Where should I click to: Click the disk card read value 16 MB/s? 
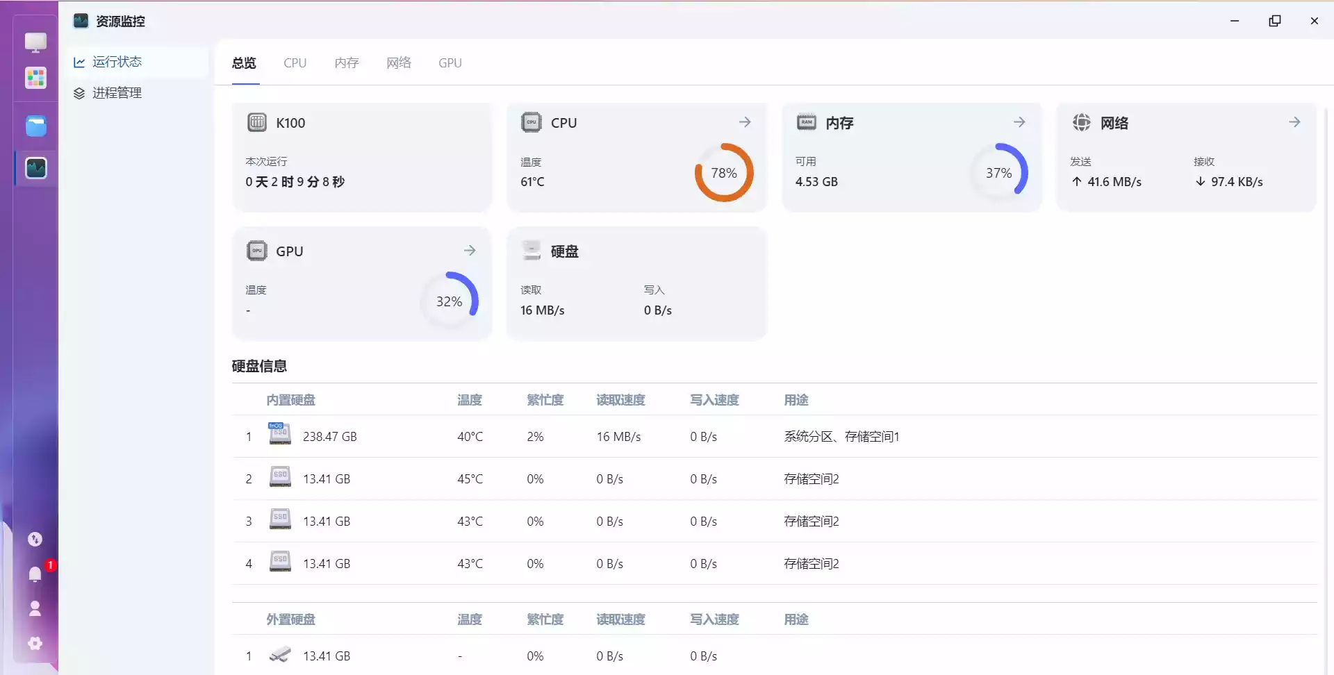[542, 310]
